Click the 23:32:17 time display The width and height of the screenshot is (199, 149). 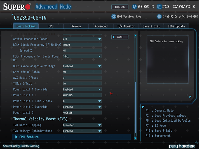pyautogui.click(x=146, y=7)
